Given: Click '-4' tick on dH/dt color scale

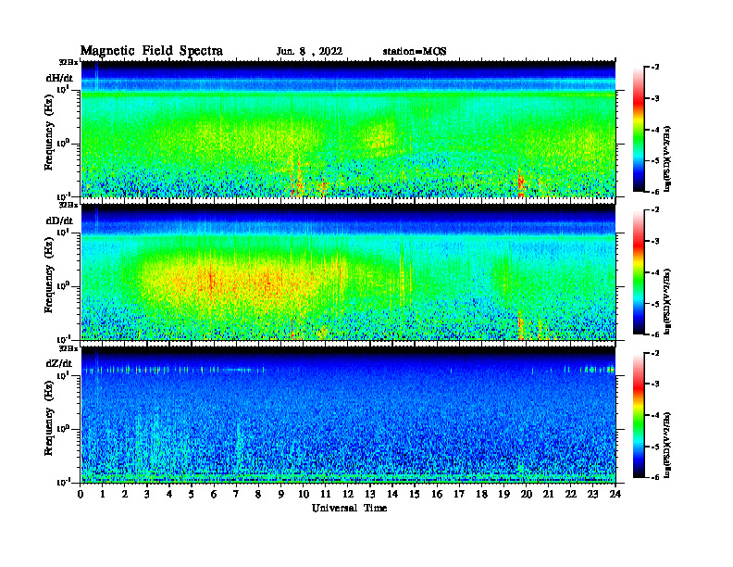Looking at the screenshot, I should tap(654, 130).
